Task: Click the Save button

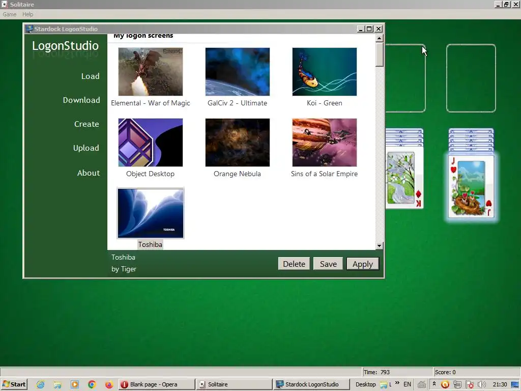Action: pos(328,264)
